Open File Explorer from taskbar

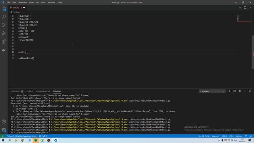coord(16,140)
